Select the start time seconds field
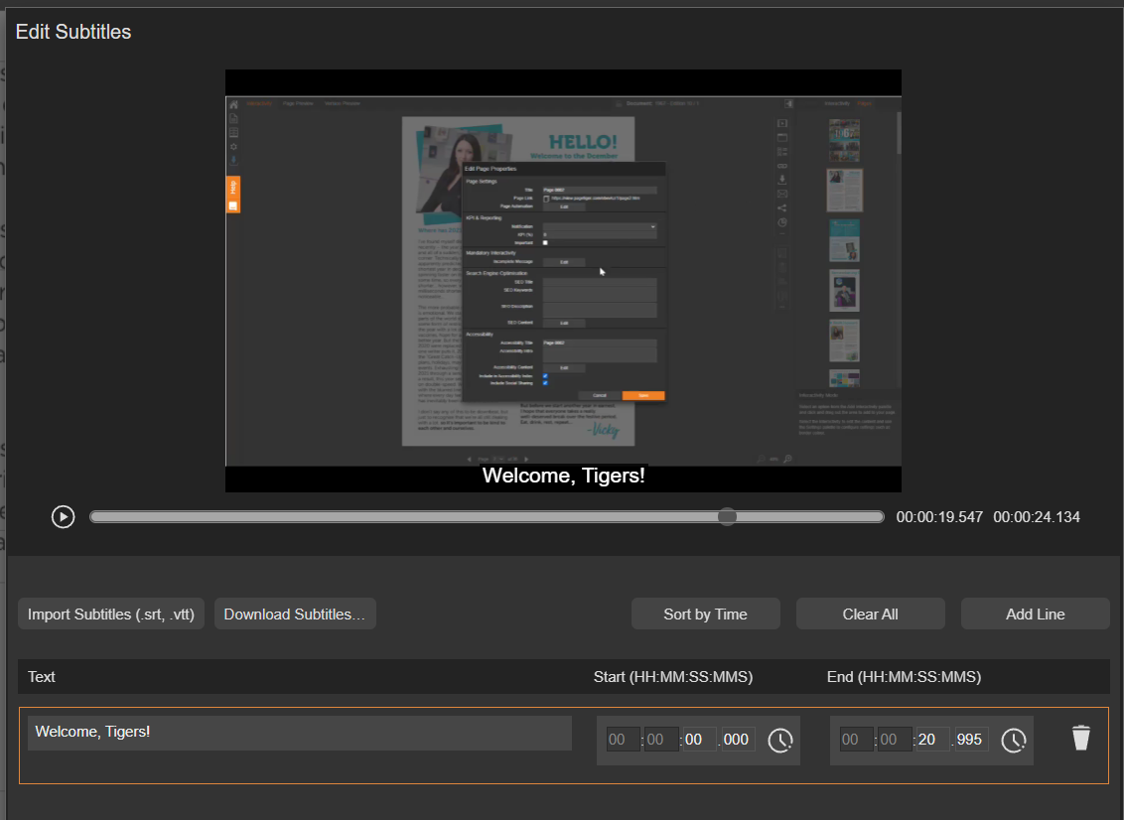 click(699, 740)
